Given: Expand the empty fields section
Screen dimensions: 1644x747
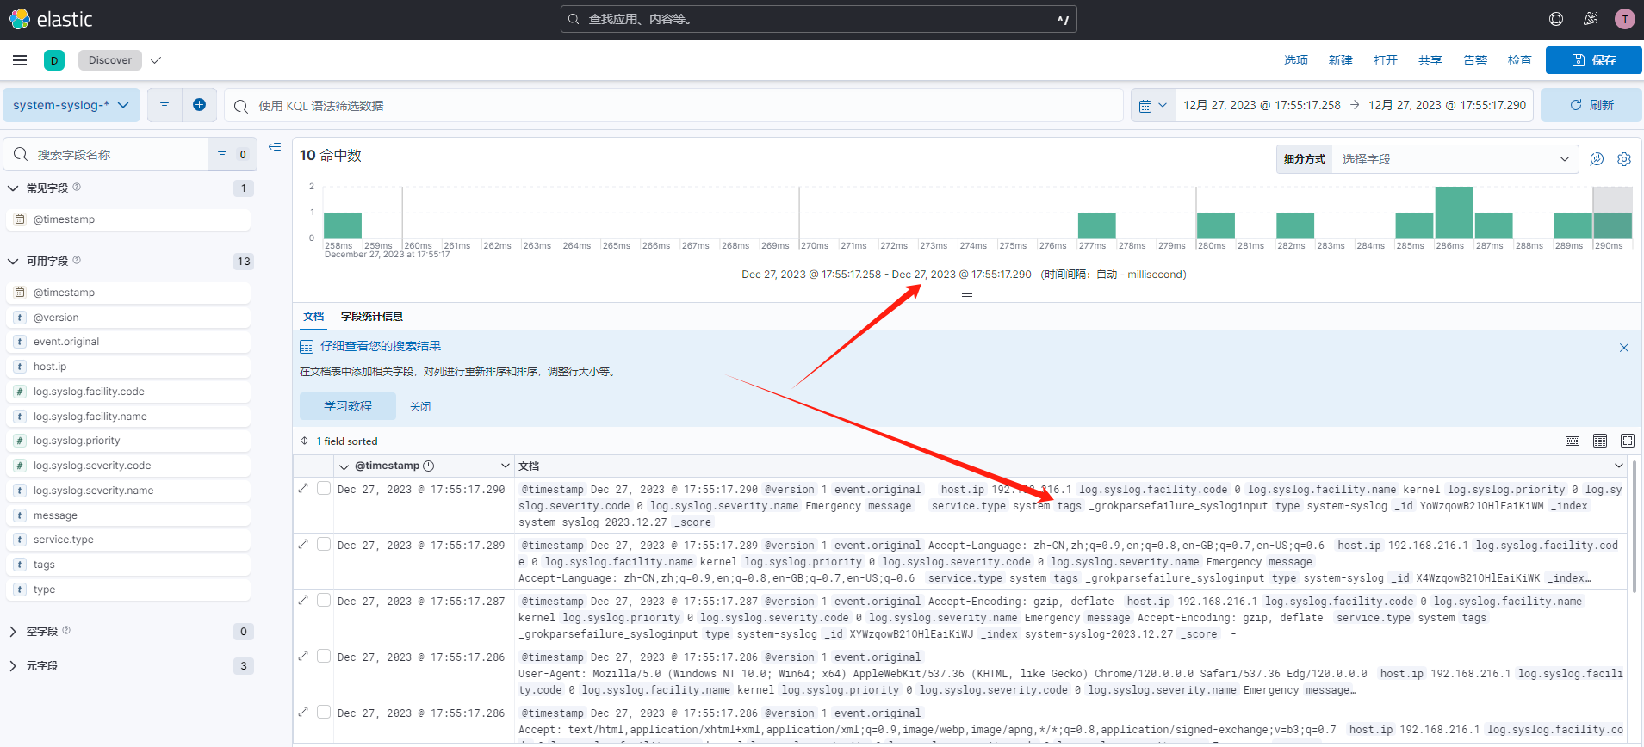Looking at the screenshot, I should pos(13,632).
